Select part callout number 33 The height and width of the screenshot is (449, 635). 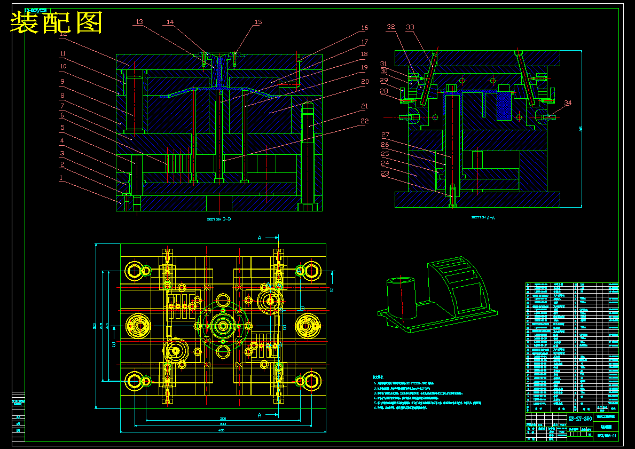click(410, 27)
